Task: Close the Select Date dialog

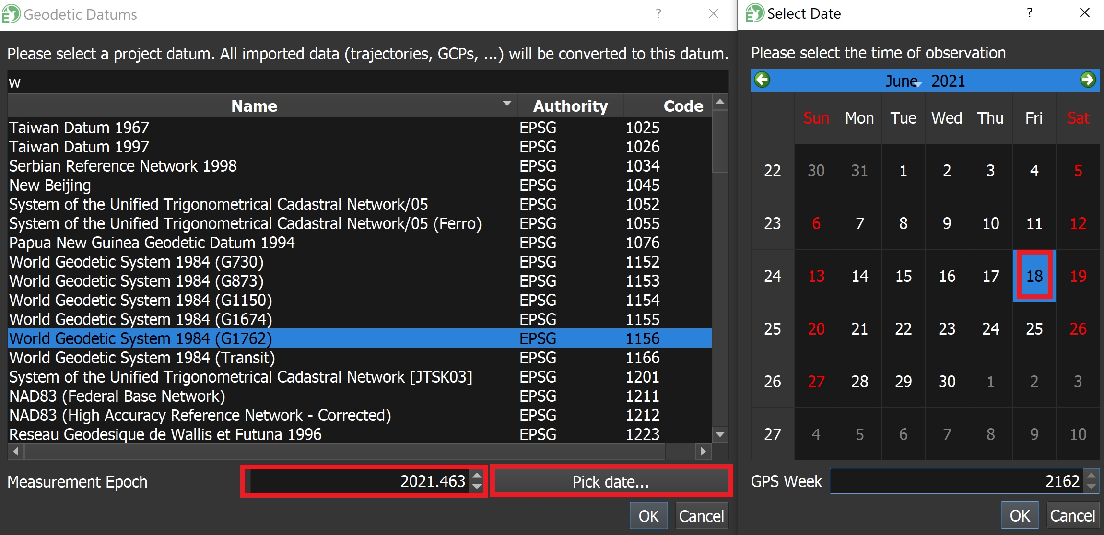Action: pos(1085,13)
